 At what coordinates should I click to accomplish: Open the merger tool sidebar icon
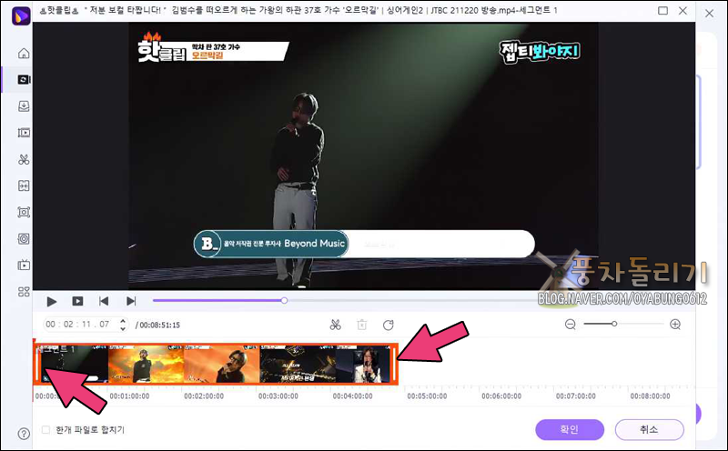(24, 185)
